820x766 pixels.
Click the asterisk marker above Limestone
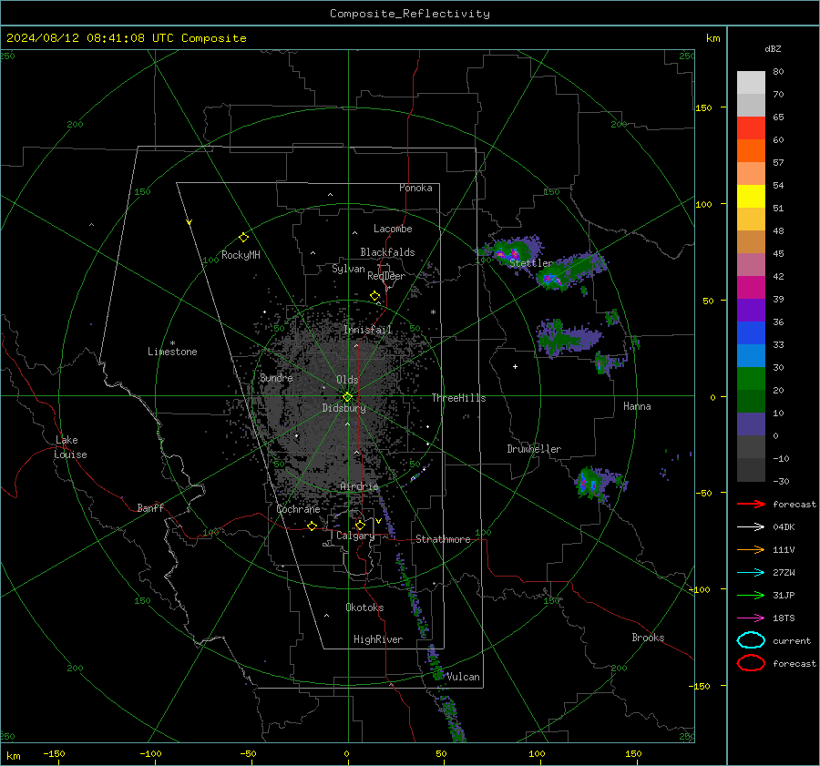tap(172, 343)
